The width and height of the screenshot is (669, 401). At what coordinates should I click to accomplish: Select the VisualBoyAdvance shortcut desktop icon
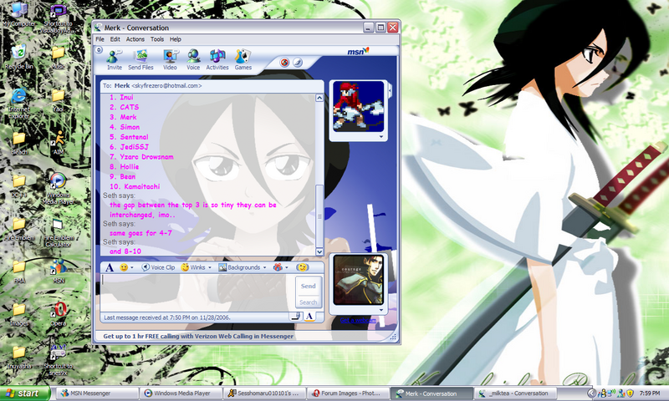pos(59,18)
